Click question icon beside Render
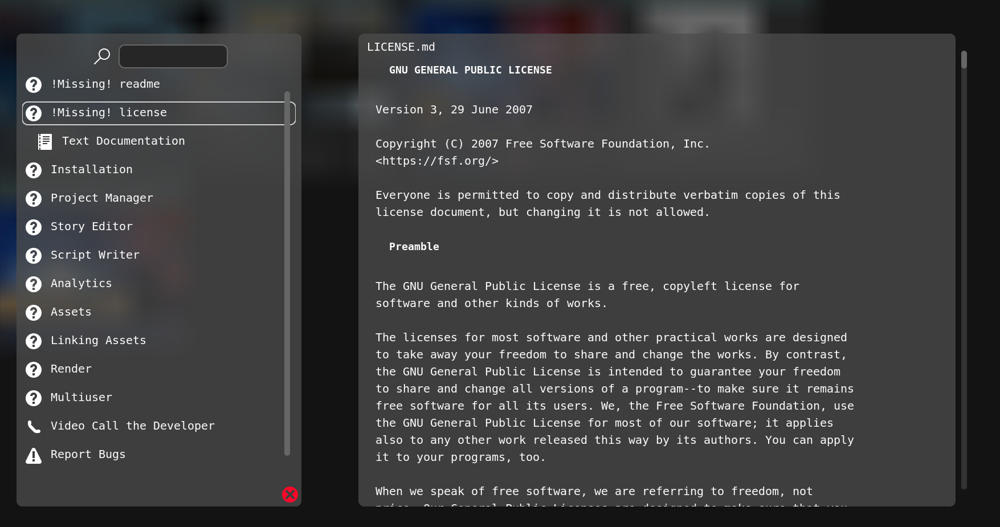Image resolution: width=1000 pixels, height=527 pixels. tap(34, 369)
